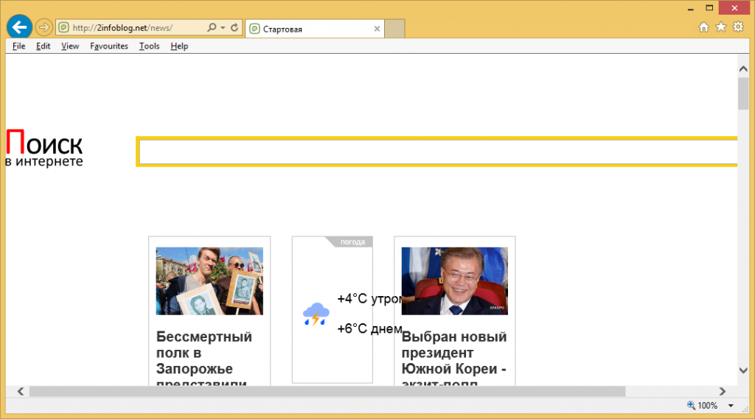This screenshot has height=419, width=755.
Task: Open the File menu
Action: tap(18, 46)
